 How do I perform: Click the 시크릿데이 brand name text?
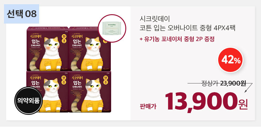(x=155, y=19)
